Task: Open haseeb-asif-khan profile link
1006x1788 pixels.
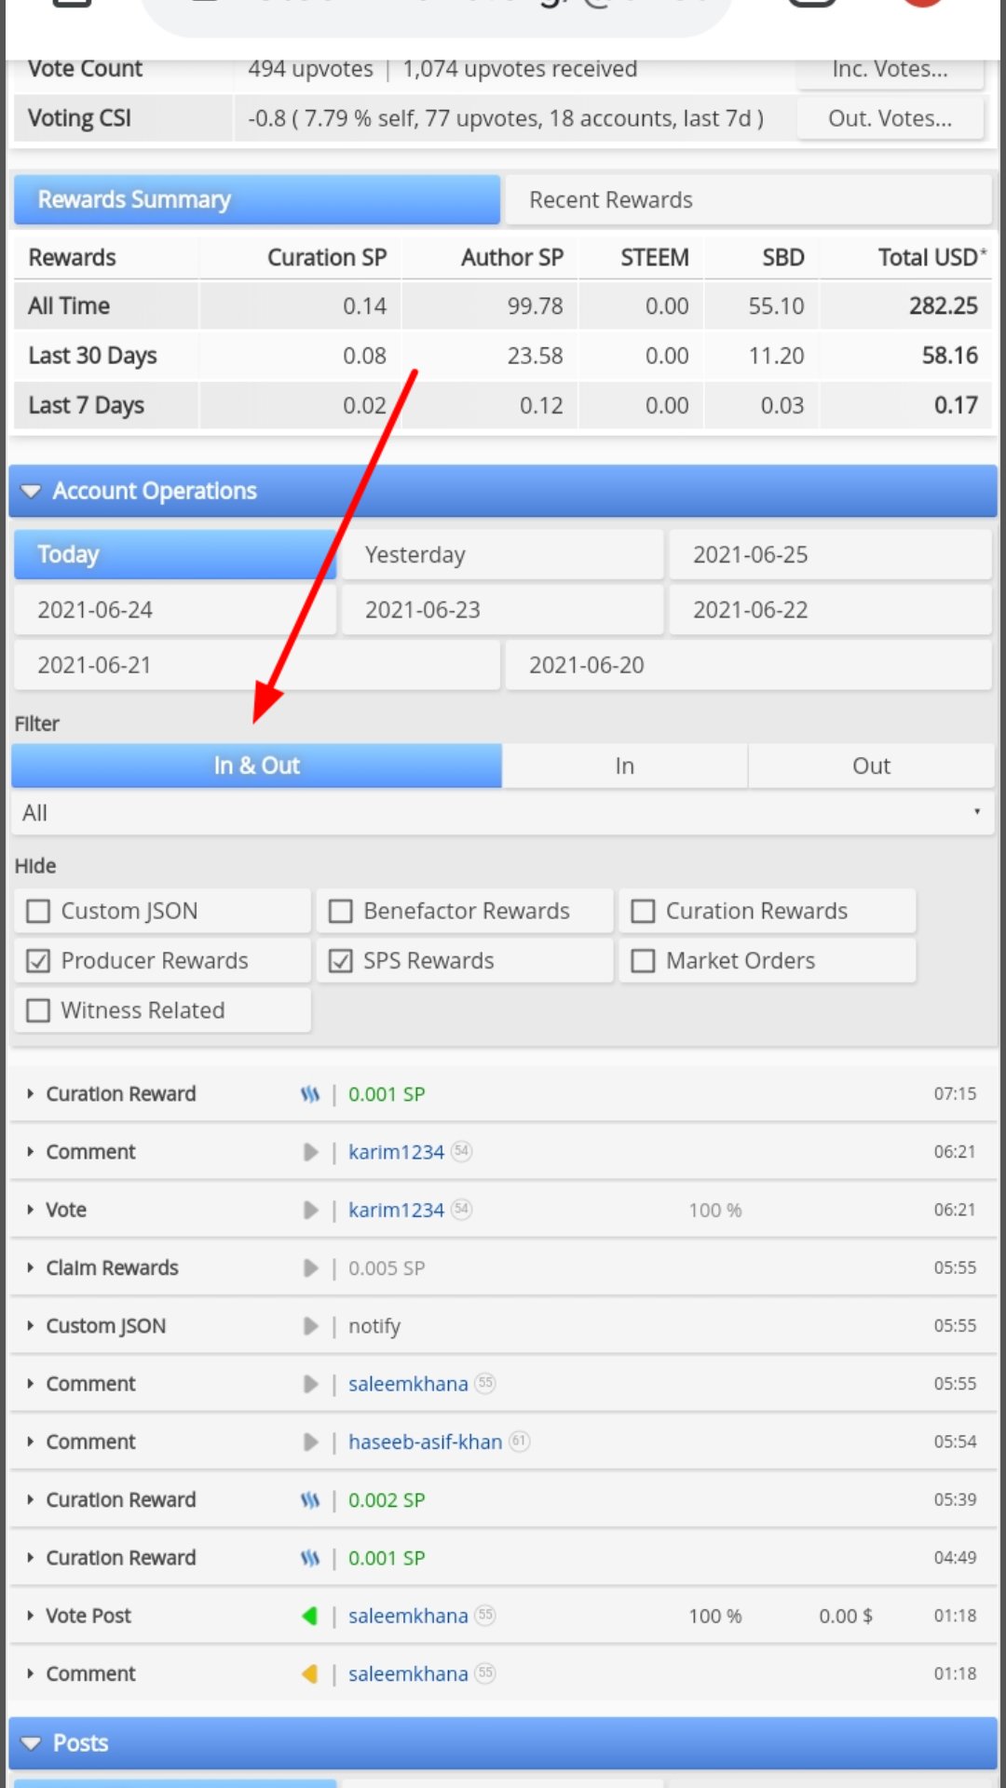Action: [425, 1443]
